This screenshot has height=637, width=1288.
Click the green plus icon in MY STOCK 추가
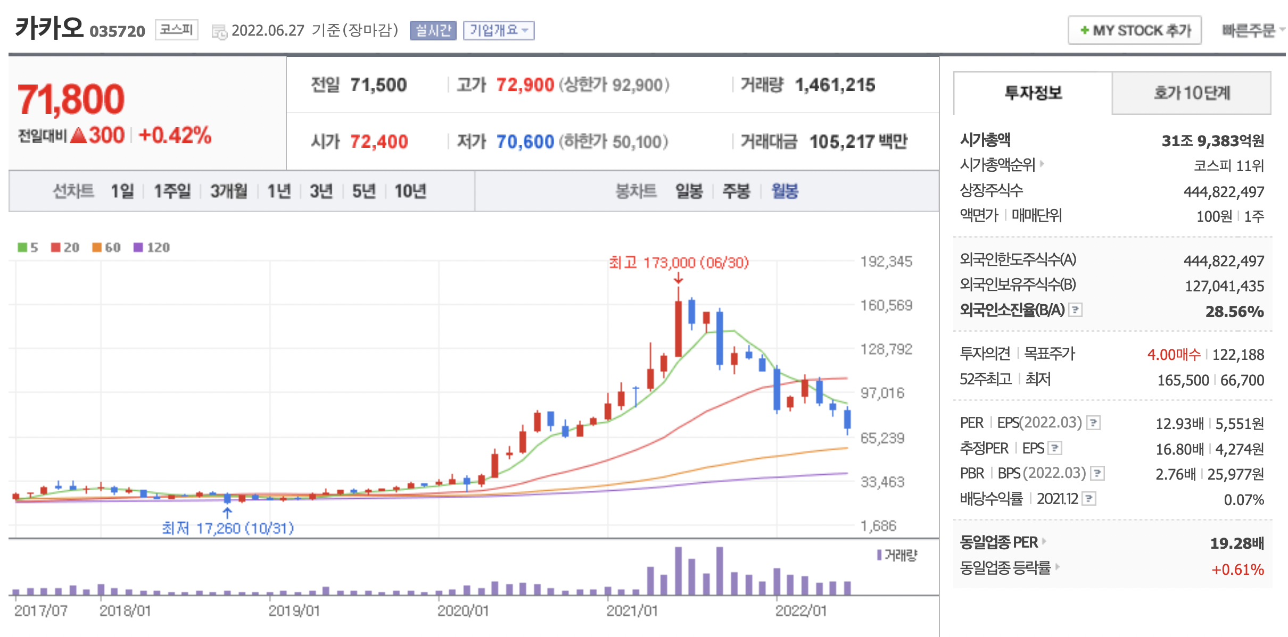point(1084,30)
